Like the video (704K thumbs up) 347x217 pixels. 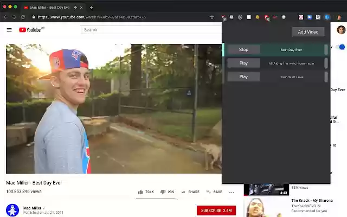coord(146,192)
